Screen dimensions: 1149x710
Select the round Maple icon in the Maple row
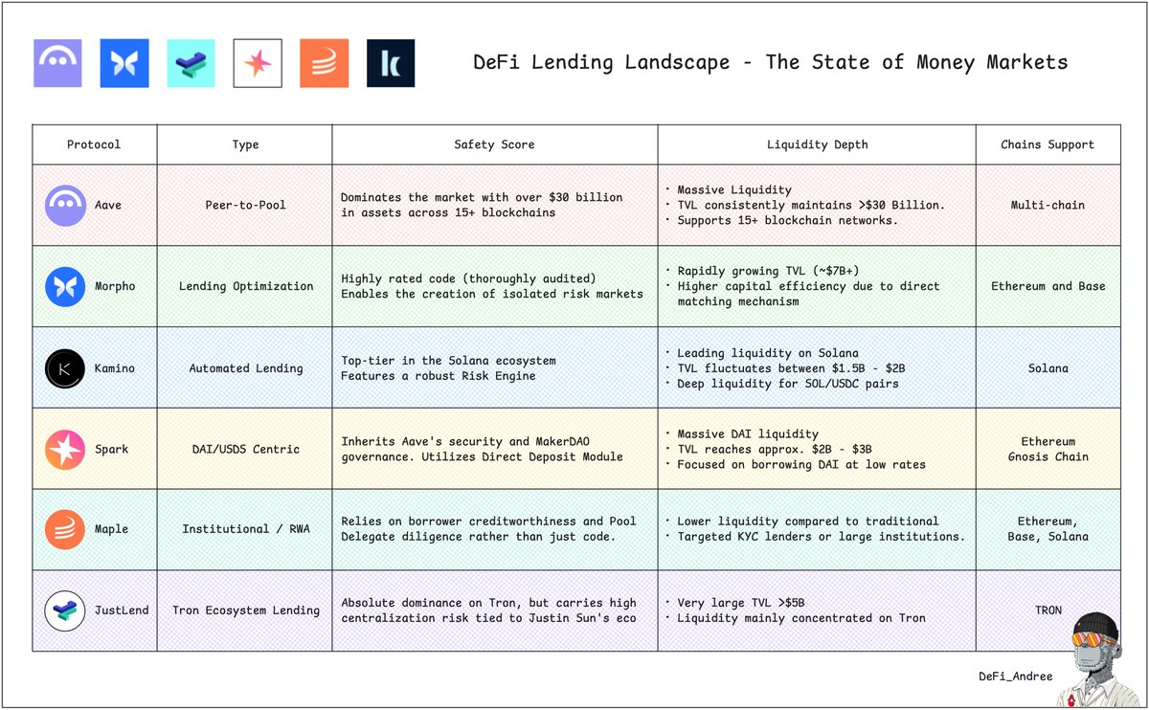pyautogui.click(x=65, y=529)
